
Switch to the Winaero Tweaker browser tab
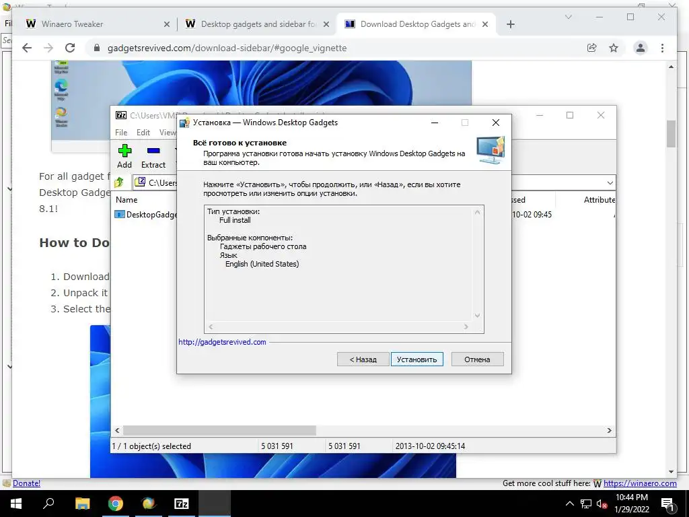[x=97, y=24]
